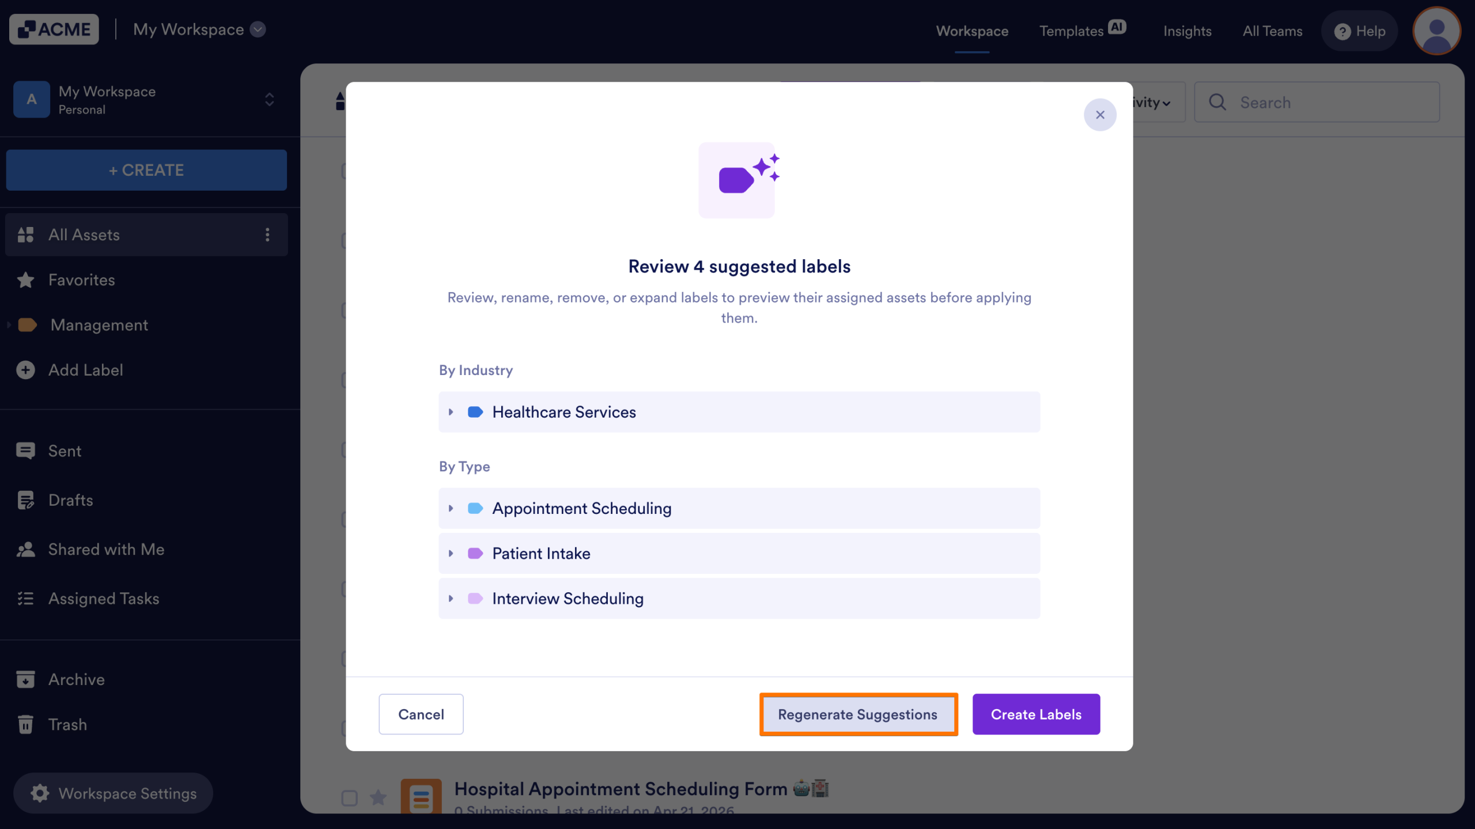
Task: Open the Archive box icon
Action: click(25, 679)
